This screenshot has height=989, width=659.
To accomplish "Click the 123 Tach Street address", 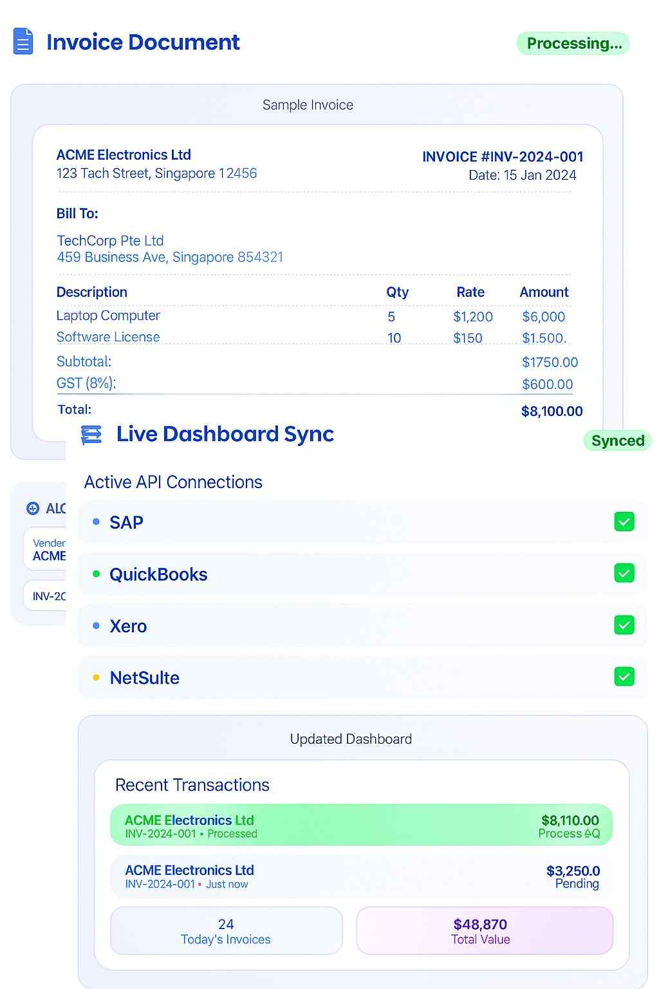I will tap(156, 174).
